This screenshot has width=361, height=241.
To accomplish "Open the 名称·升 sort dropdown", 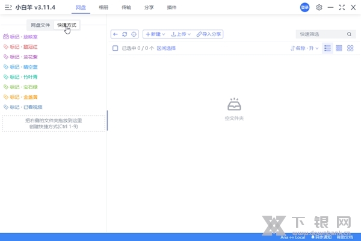I will pos(304,48).
